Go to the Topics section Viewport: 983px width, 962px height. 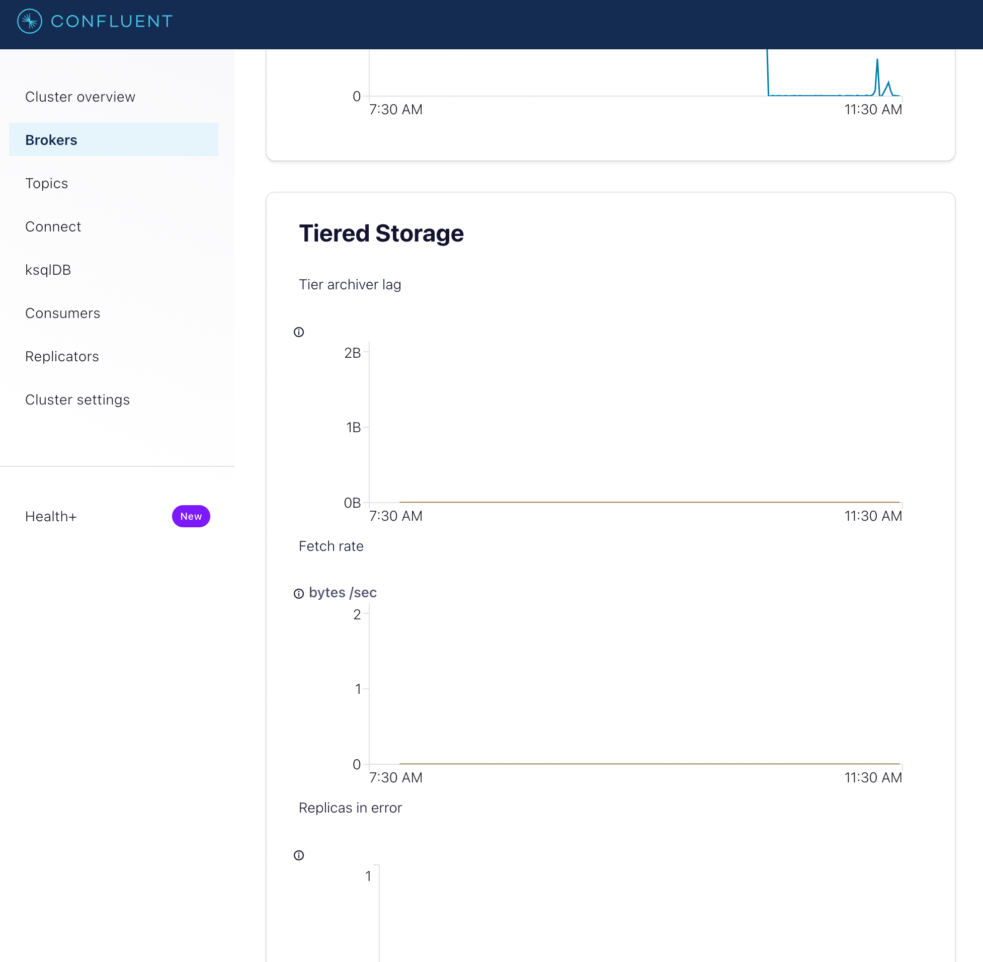coord(46,184)
